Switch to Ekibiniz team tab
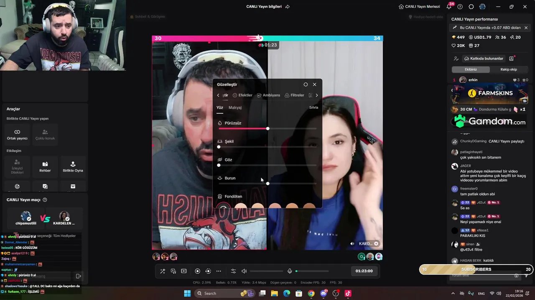The image size is (535, 300). pyautogui.click(x=471, y=69)
